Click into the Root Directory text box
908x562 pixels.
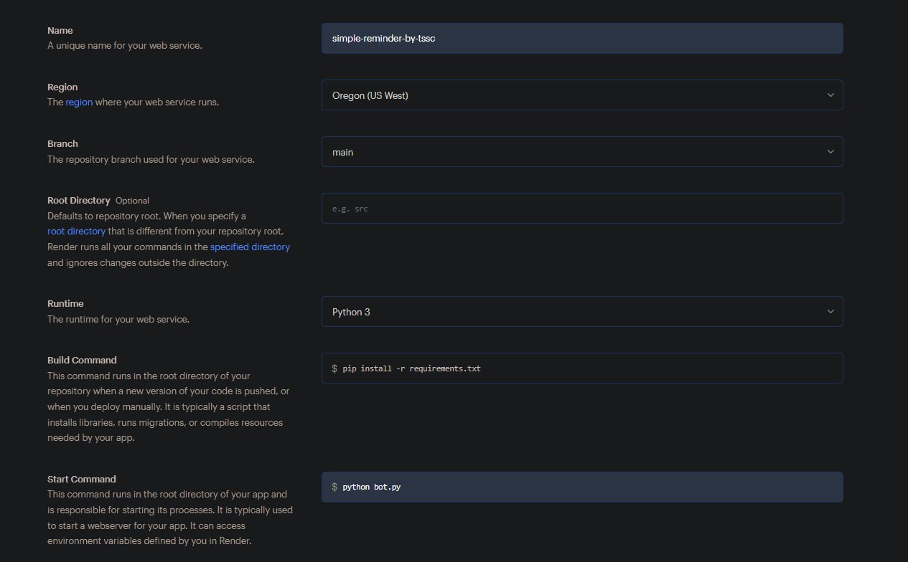(581, 209)
